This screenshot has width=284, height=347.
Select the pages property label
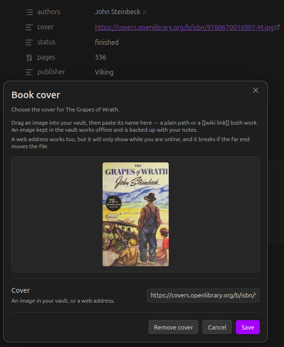click(46, 57)
